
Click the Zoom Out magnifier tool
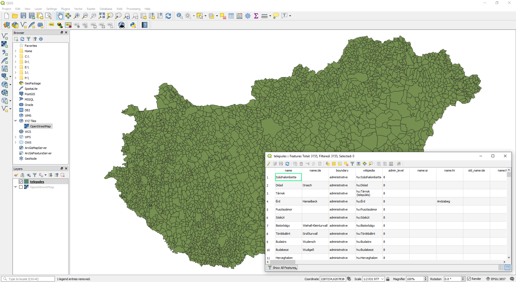point(85,16)
